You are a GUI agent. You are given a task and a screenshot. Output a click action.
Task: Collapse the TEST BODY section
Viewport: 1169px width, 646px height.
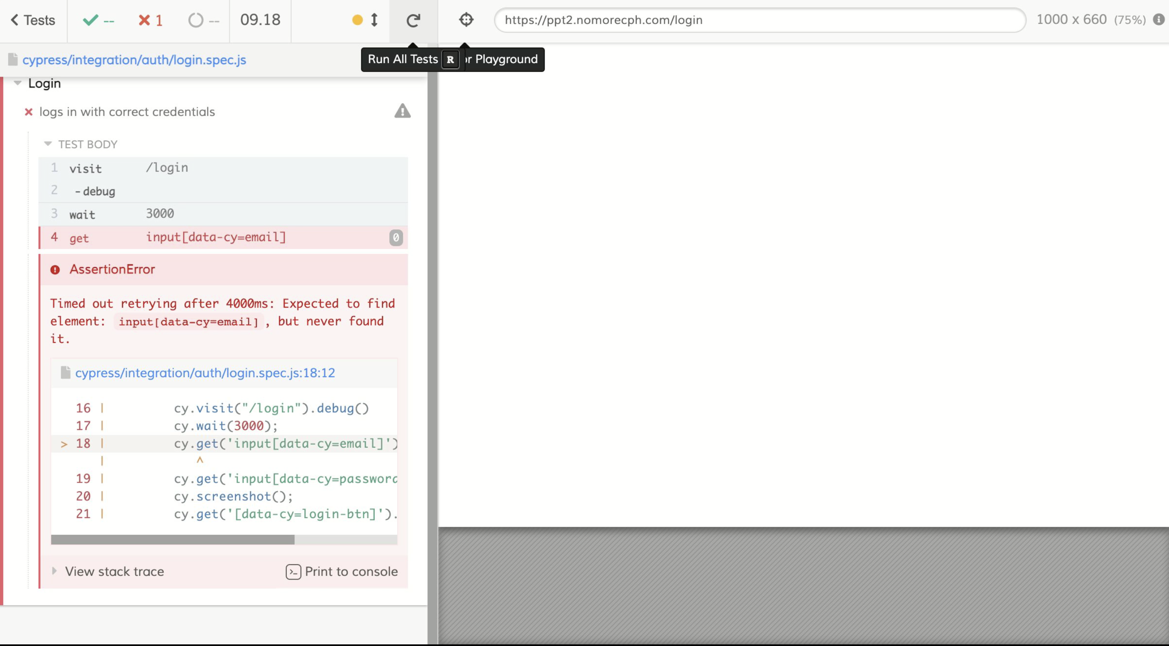point(88,144)
